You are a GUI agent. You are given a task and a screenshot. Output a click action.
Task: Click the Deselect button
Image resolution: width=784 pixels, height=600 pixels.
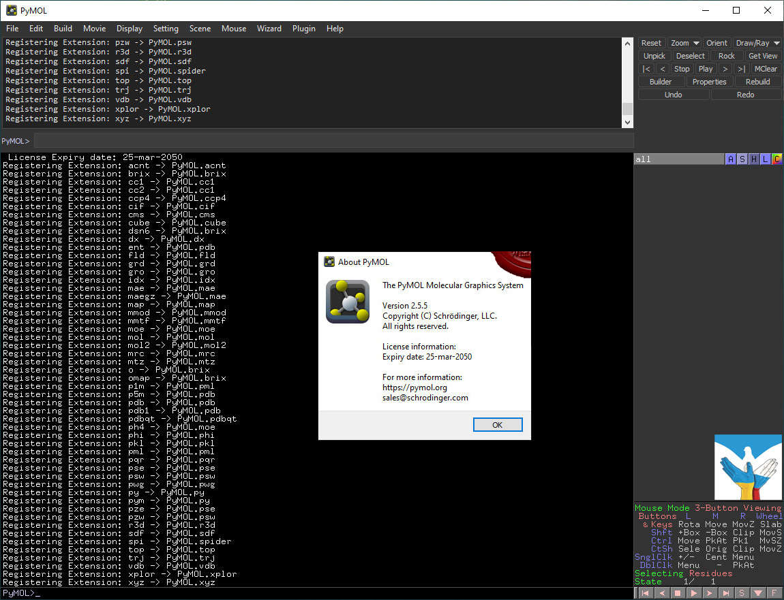[x=690, y=56]
